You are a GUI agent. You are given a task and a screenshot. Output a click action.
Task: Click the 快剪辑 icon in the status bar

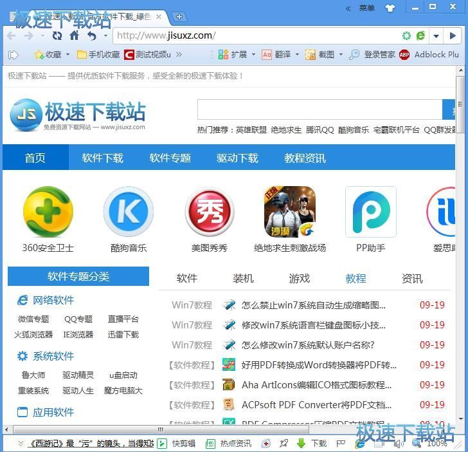162,444
